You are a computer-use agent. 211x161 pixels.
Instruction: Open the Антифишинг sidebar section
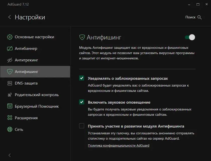27,72
